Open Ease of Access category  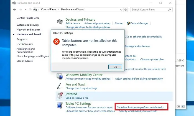tap(24, 61)
